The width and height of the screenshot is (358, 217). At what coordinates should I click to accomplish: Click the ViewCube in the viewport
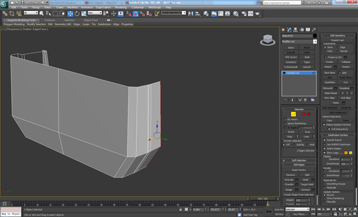click(x=268, y=40)
